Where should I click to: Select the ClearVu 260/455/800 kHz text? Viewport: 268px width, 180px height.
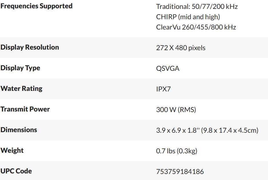[196, 27]
